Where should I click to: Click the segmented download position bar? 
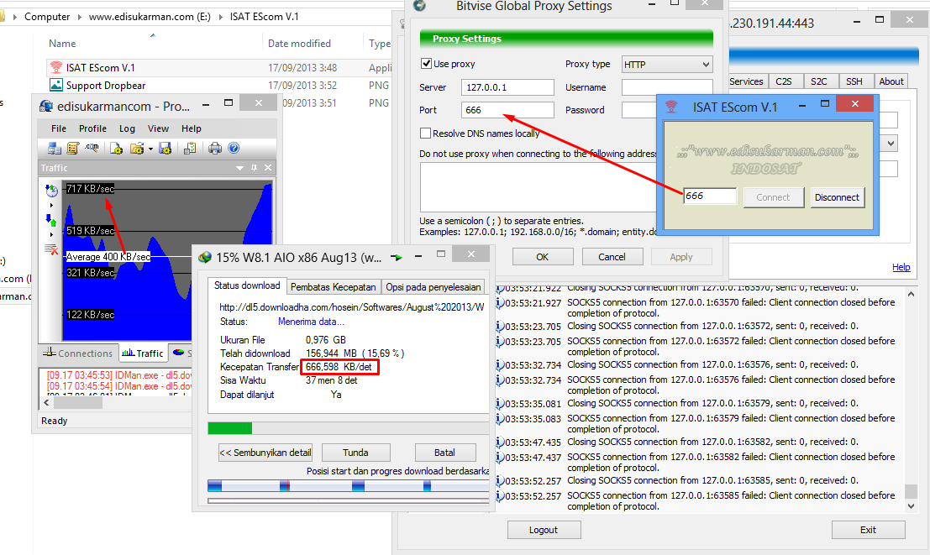348,486
